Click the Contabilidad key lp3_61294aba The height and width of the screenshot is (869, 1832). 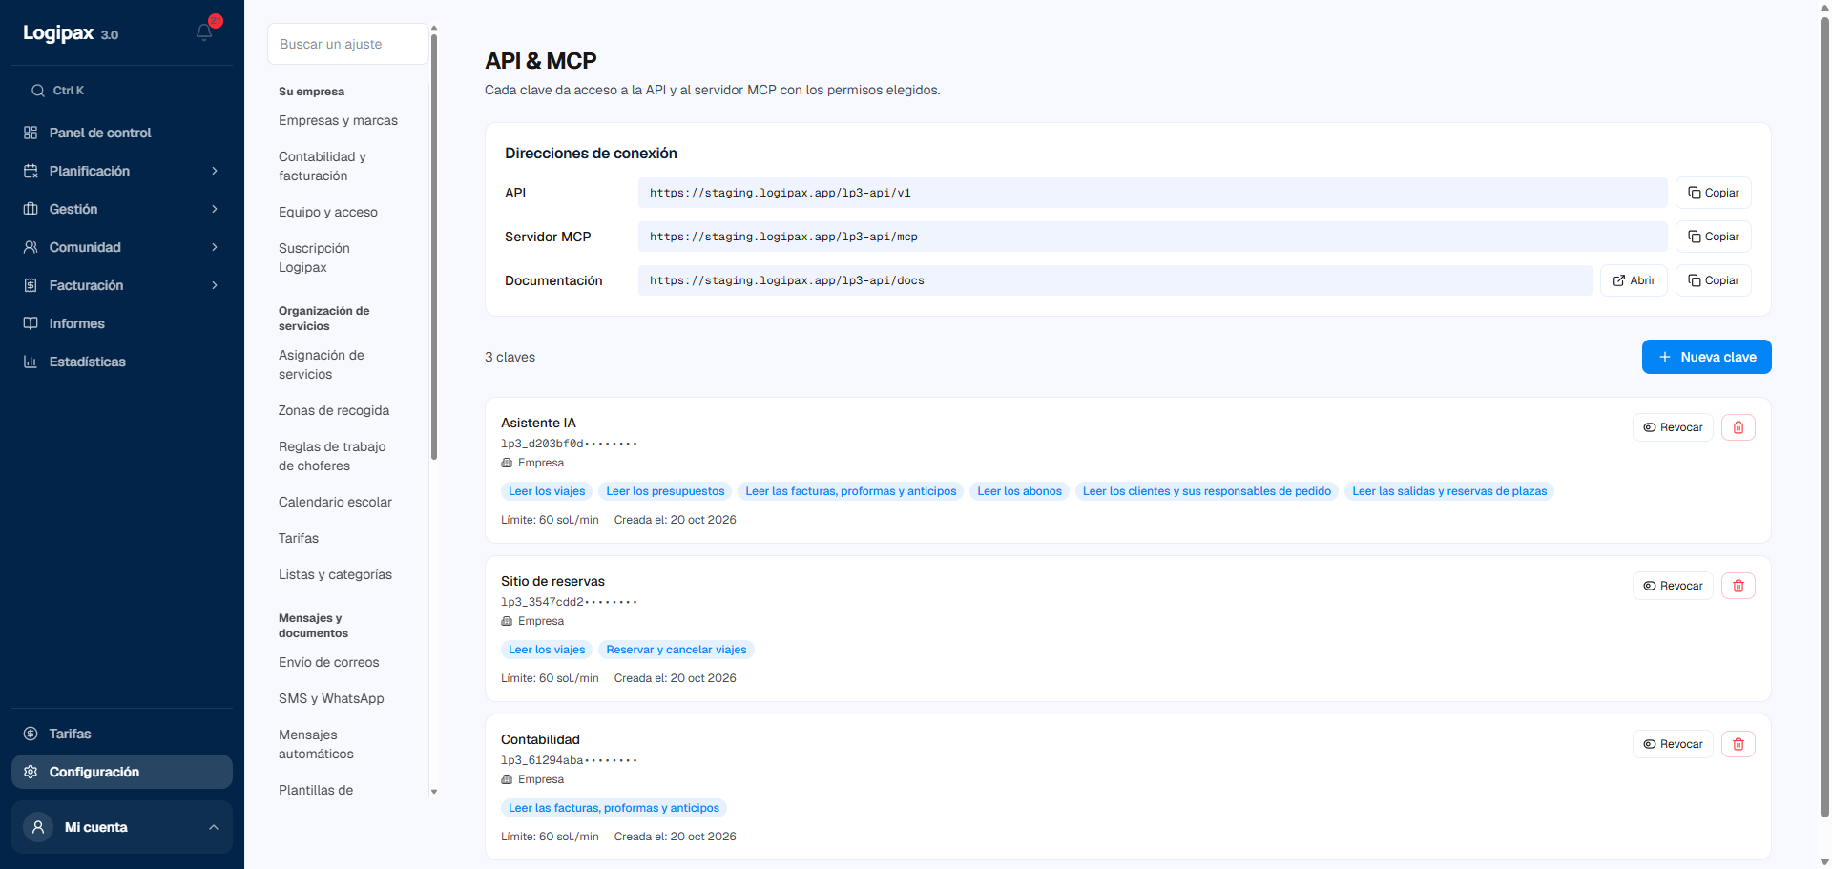click(569, 760)
